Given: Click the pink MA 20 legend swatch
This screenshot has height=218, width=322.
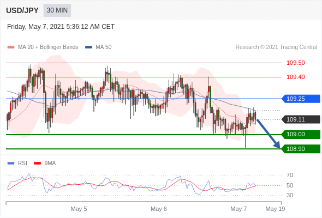Looking at the screenshot, I should pos(11,47).
